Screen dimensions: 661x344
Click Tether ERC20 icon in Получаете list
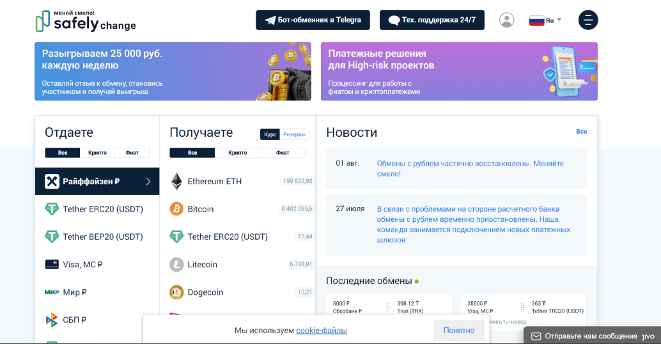coord(176,237)
